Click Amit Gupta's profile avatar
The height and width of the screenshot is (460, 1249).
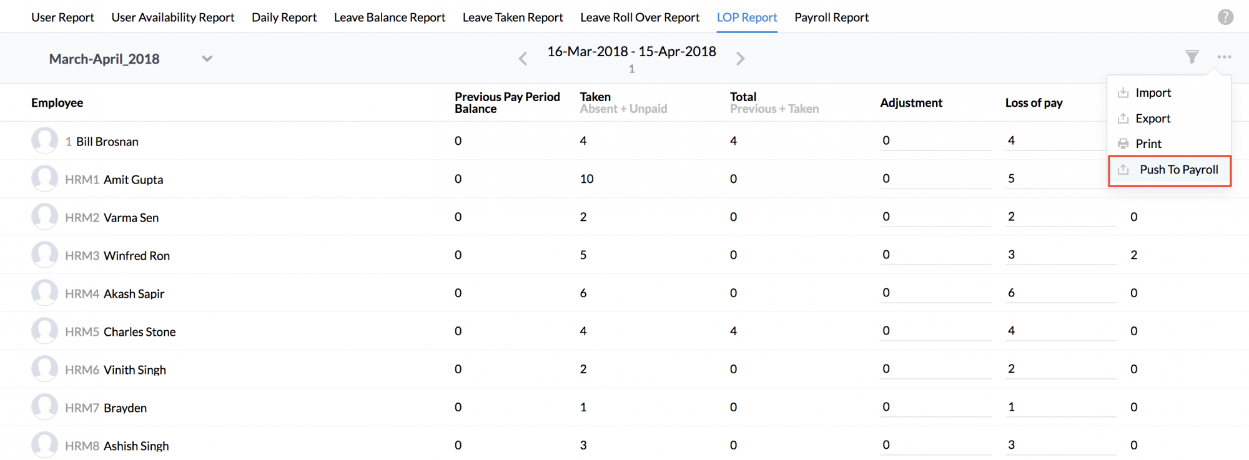pos(44,179)
